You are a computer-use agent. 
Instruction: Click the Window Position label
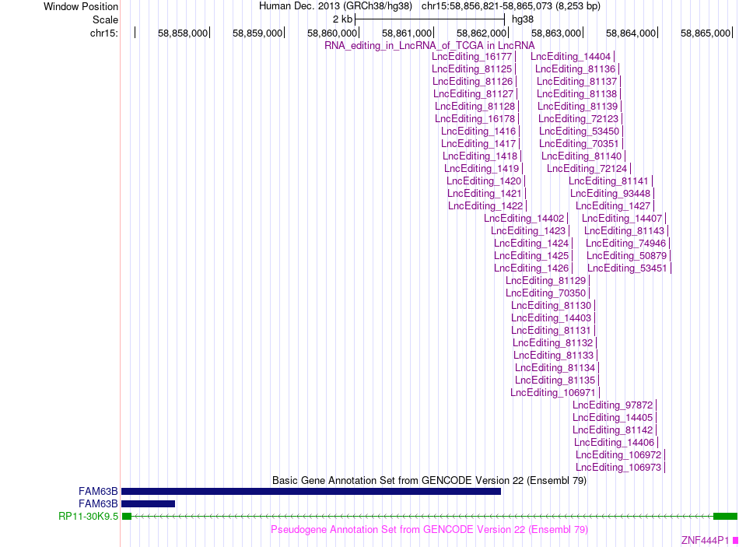tap(81, 6)
